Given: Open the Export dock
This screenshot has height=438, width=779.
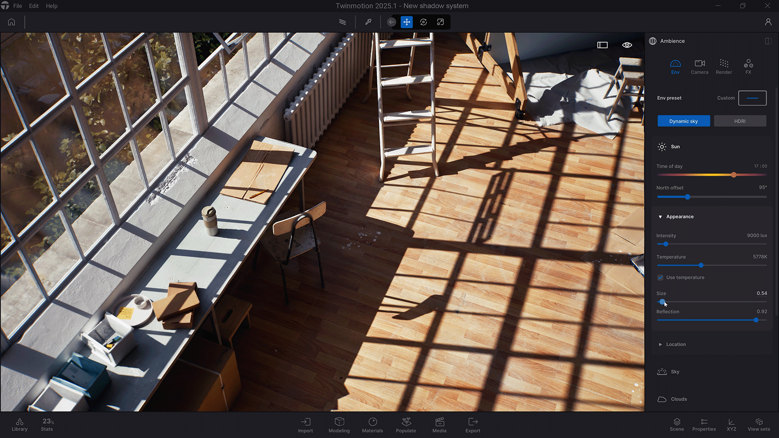Looking at the screenshot, I should click(473, 425).
